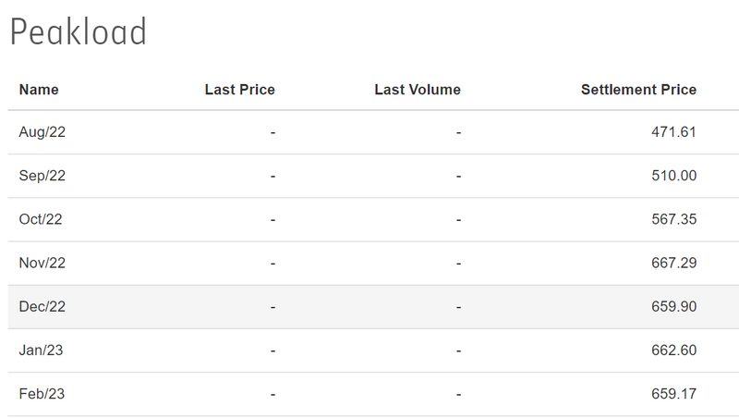Click the Peakload heading

pyautogui.click(x=79, y=32)
